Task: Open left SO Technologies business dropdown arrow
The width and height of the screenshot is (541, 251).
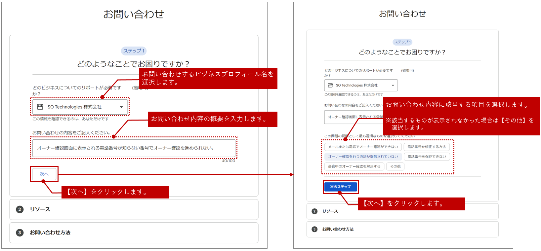Action: click(121, 107)
